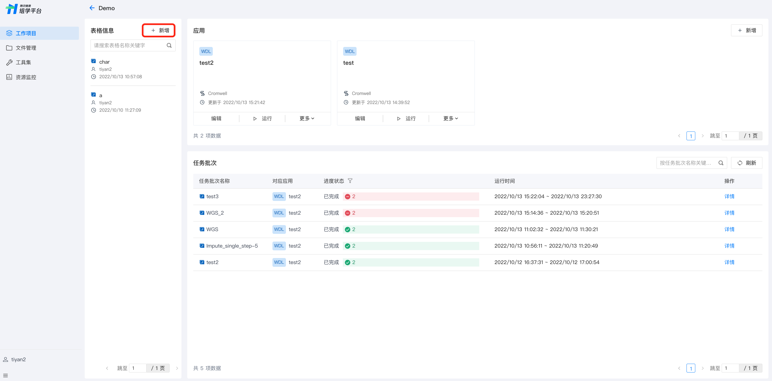Click 刷新 button in 任务批次
772x381 pixels.
[746, 163]
